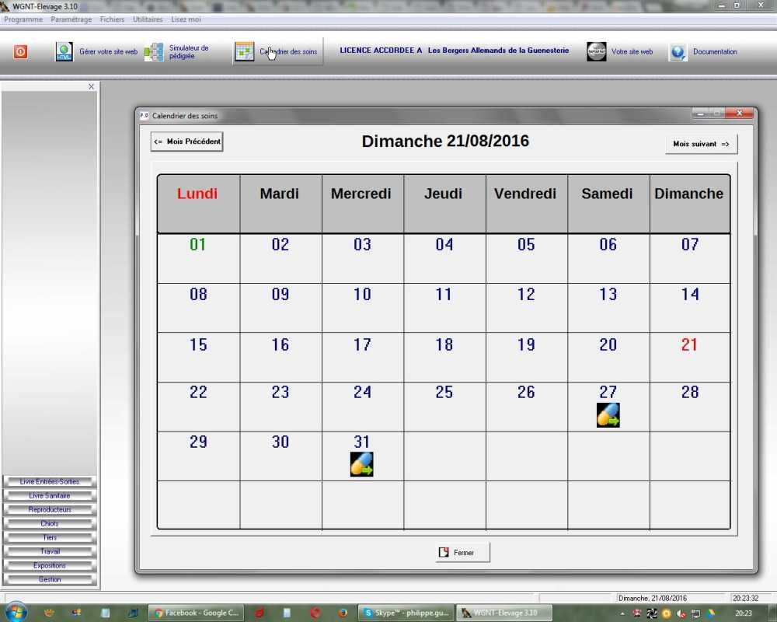
Task: Click the Votre site web globe icon
Action: click(x=597, y=52)
